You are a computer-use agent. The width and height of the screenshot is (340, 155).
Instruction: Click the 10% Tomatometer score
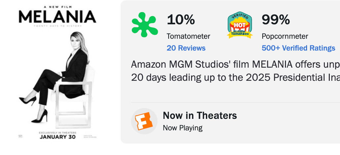(x=181, y=20)
